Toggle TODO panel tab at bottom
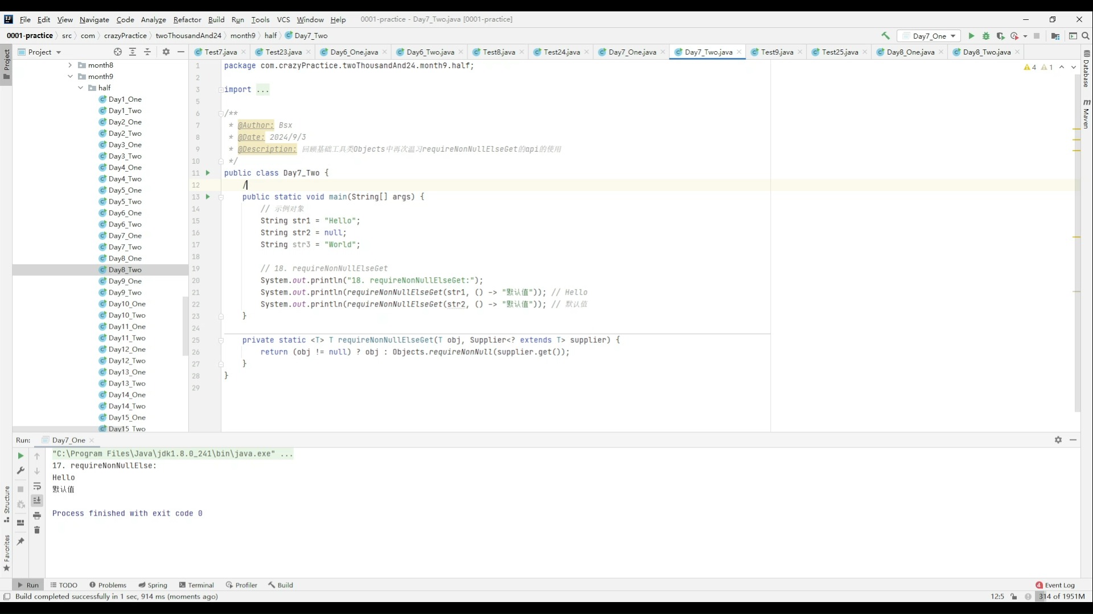The image size is (1093, 614). coord(68,585)
